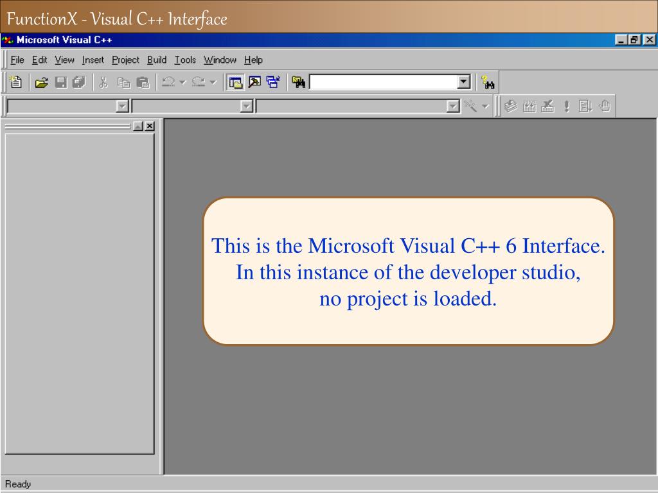Click the empty Workspace pane area

pos(80,293)
